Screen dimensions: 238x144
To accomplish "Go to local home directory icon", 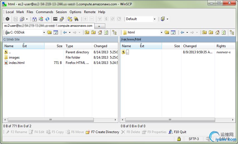I will point(100,32).
